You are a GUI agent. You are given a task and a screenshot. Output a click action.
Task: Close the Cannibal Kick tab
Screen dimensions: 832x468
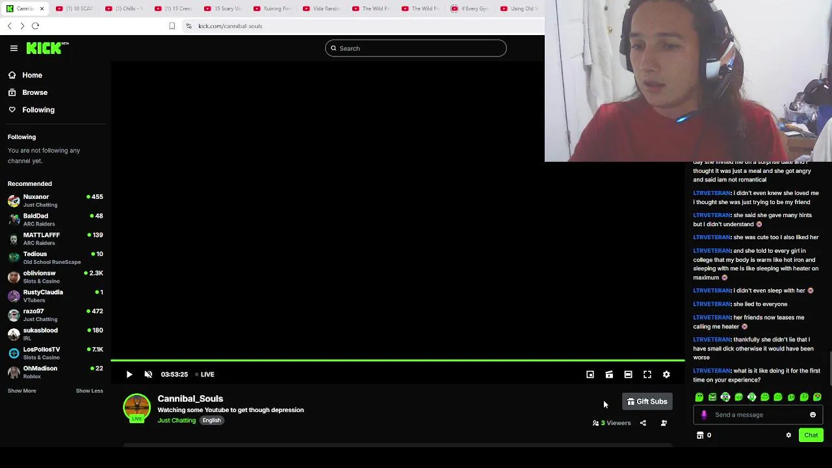click(42, 8)
